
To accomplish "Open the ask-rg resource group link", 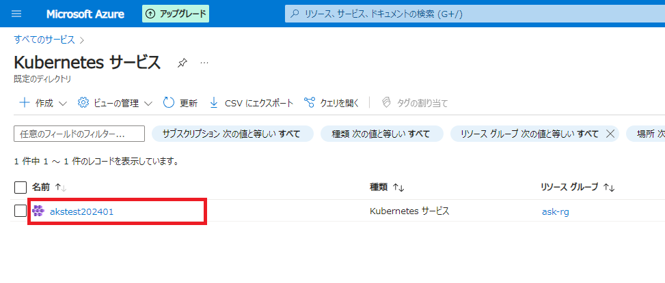I will click(556, 212).
